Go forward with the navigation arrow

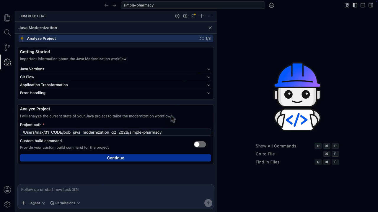(115, 5)
